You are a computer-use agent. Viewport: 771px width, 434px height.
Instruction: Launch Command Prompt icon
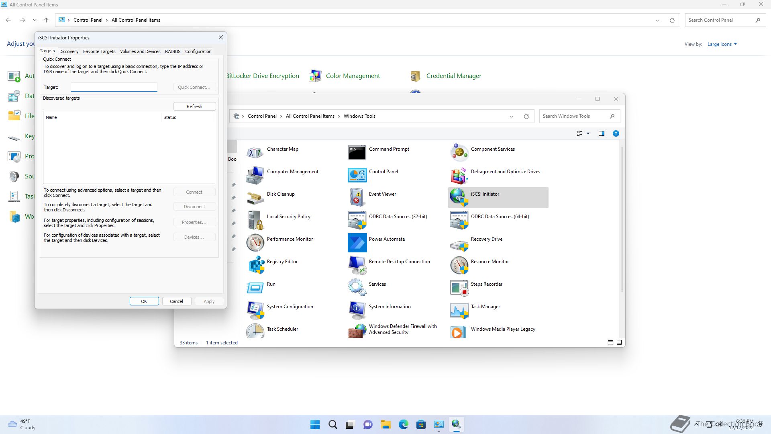[x=357, y=153]
